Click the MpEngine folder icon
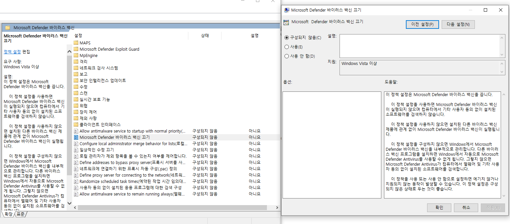510x224 pixels. click(76, 55)
